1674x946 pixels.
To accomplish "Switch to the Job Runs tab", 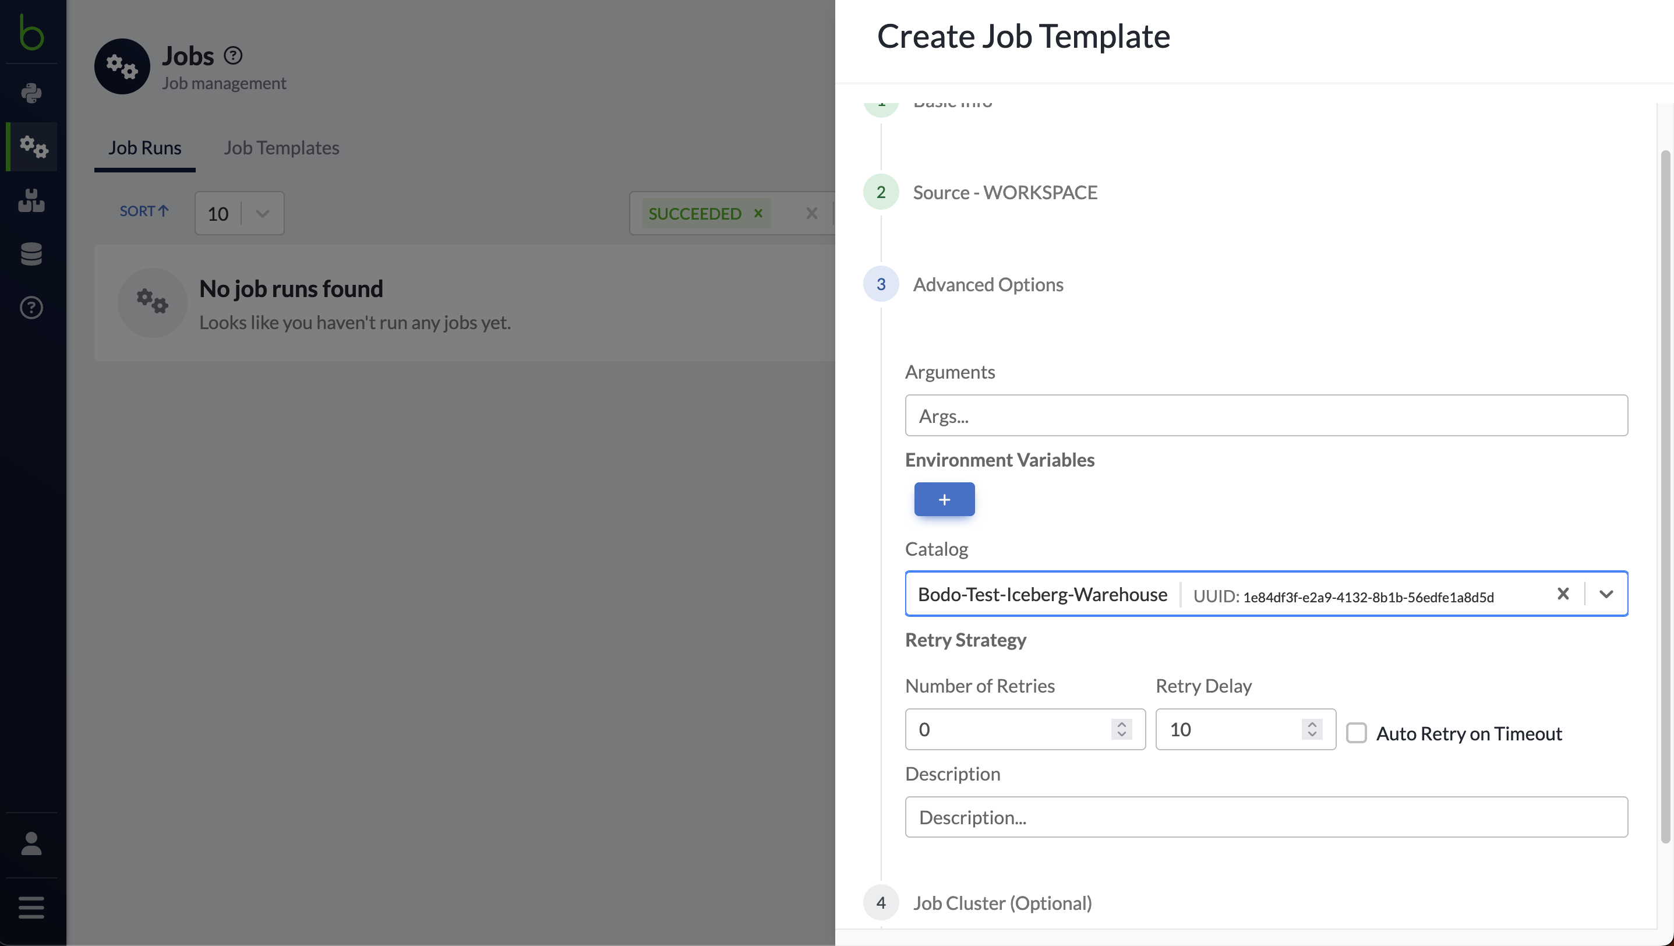I will tap(144, 147).
